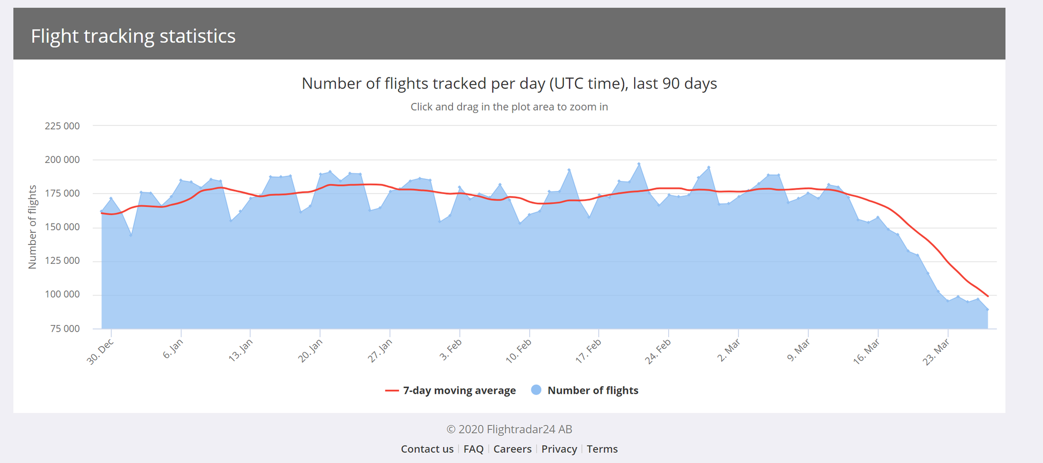Click the 3. Feb axis label
This screenshot has height=463, width=1043.
[451, 349]
